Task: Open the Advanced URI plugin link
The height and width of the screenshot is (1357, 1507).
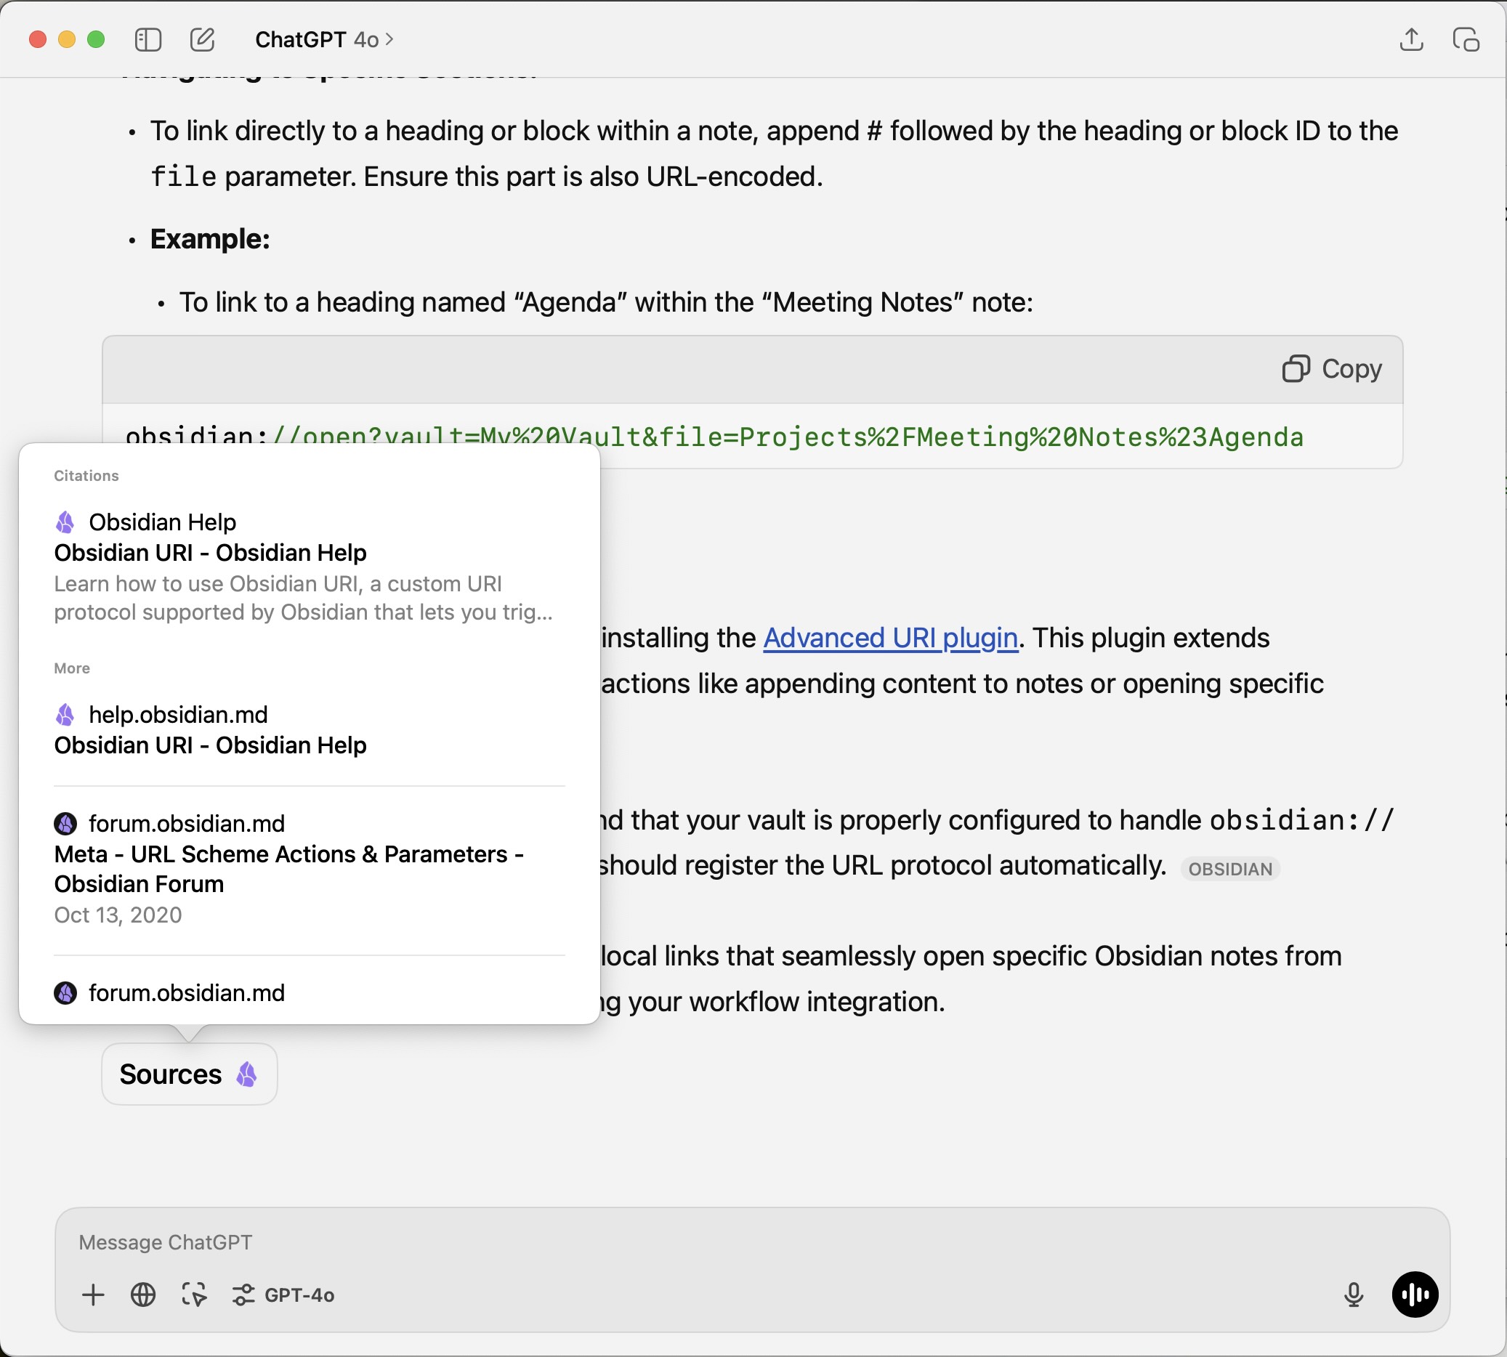Action: pos(890,639)
